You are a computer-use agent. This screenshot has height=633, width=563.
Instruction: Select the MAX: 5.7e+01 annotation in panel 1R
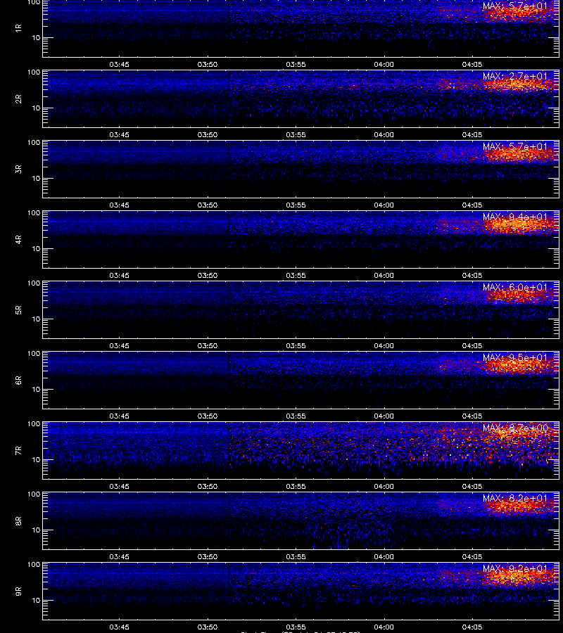point(515,6)
